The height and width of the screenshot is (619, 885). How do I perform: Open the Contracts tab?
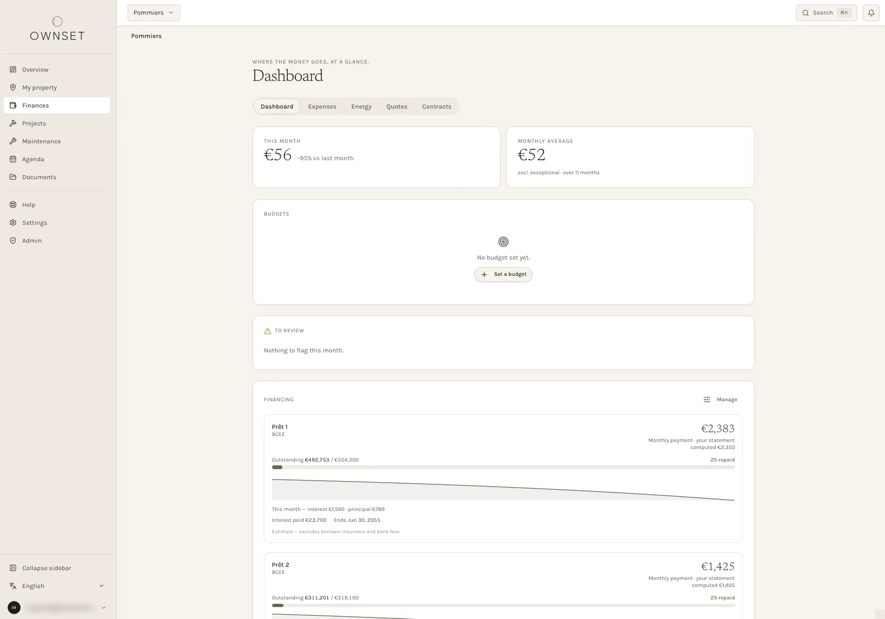pos(437,106)
